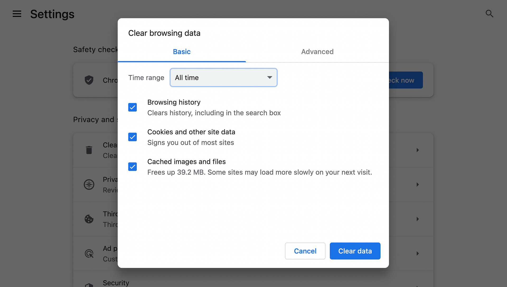Expand the Clear browsing data row arrow
Screen dimensions: 507x287
(417, 150)
